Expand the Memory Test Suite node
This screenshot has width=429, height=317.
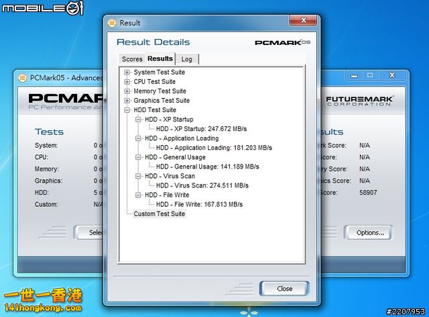point(127,91)
